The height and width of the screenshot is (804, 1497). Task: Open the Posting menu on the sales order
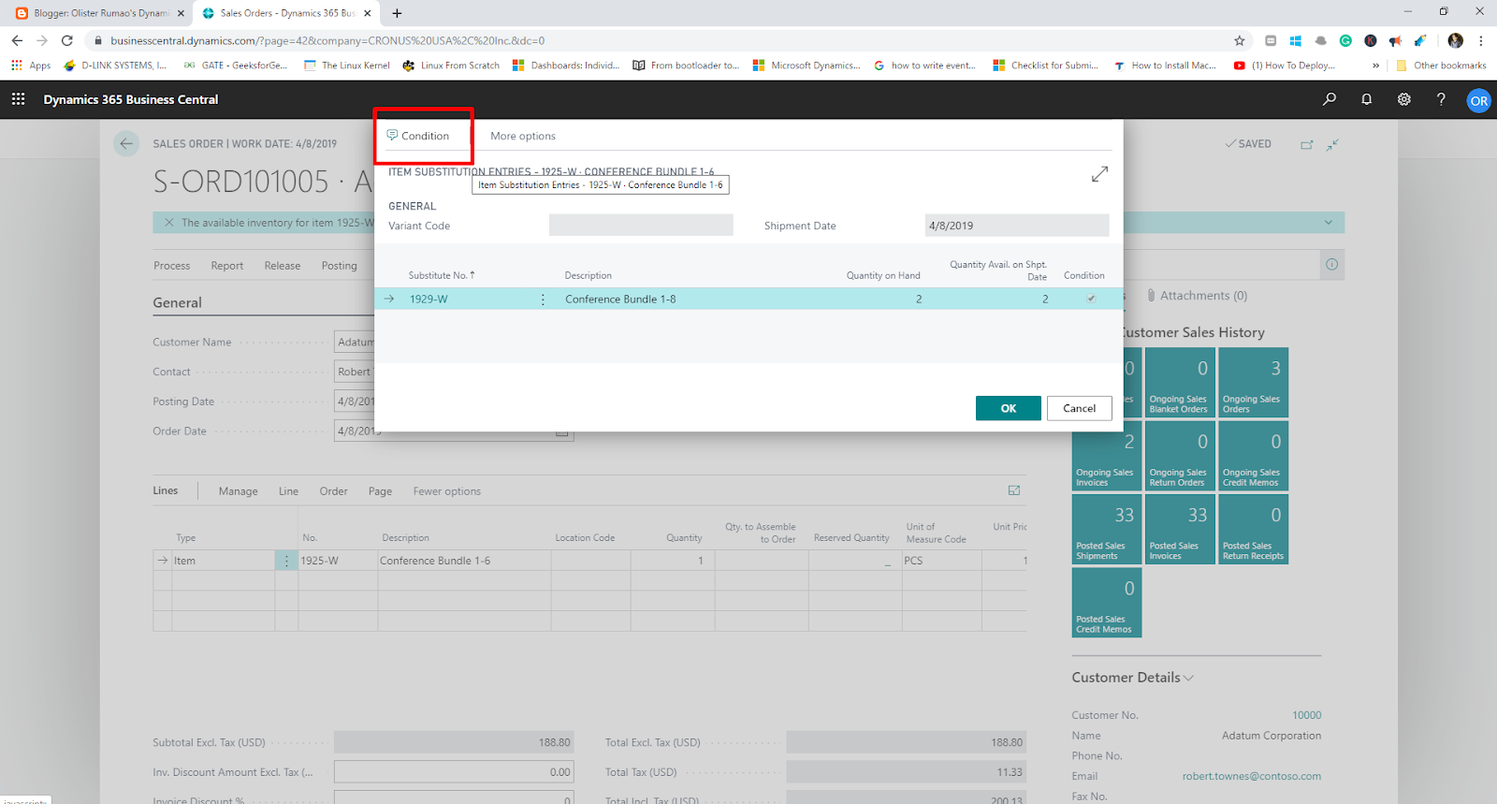(x=340, y=266)
